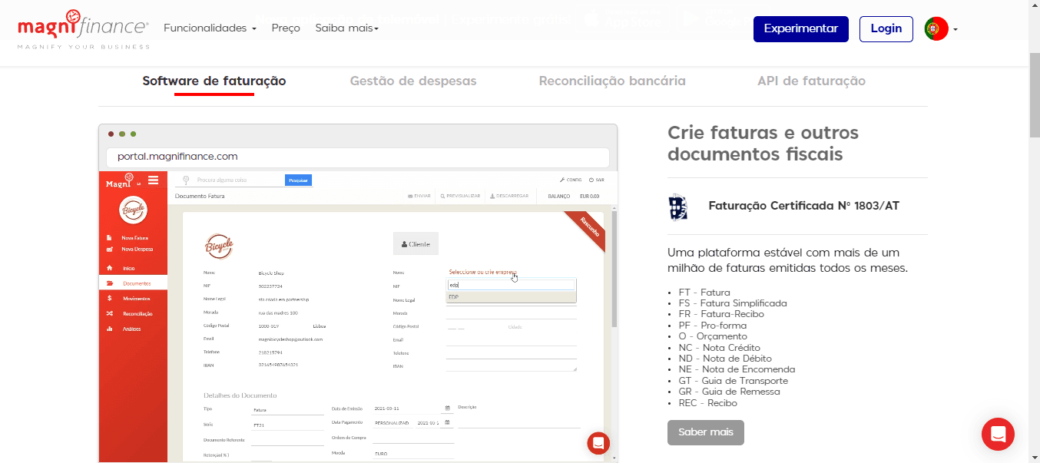Click the Experimentar button
1040x463 pixels.
[801, 28]
